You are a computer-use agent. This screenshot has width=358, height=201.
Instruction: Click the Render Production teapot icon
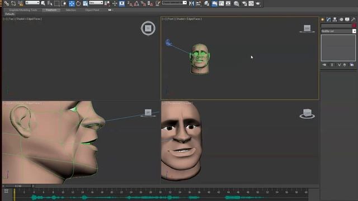258,3
